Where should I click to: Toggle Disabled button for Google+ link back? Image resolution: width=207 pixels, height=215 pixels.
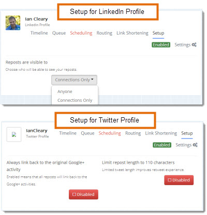(x=83, y=194)
